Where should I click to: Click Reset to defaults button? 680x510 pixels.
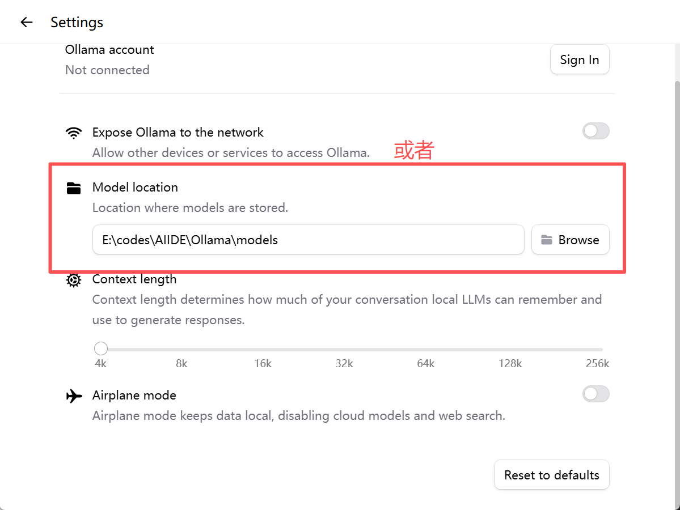(552, 475)
